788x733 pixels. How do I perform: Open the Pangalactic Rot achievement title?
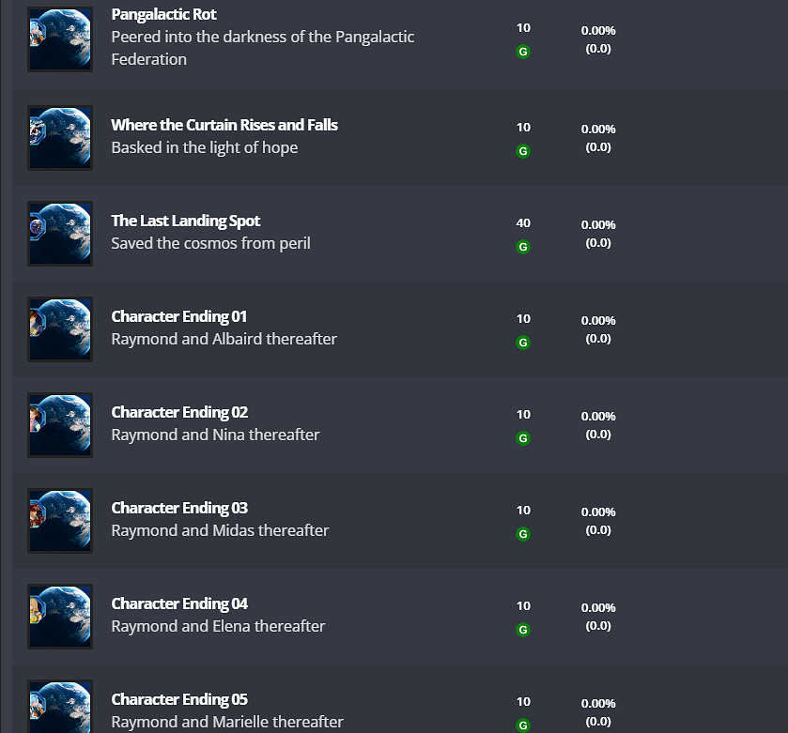pos(163,15)
